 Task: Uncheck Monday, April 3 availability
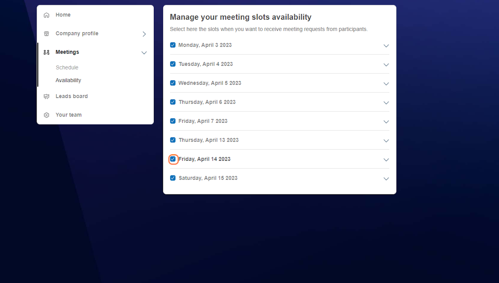point(173,45)
